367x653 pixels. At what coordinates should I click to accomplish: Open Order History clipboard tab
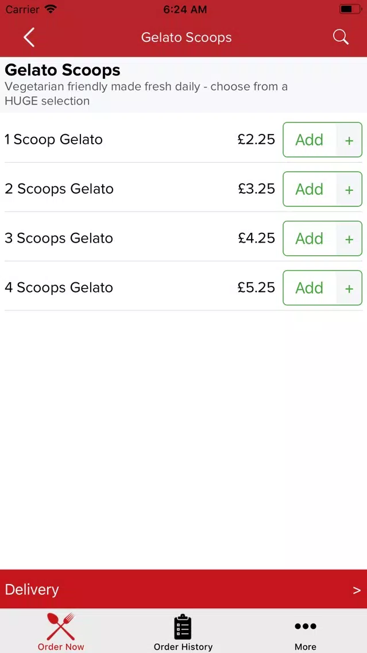point(183,631)
